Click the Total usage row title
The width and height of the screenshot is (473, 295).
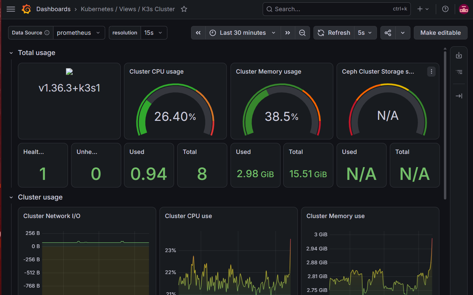pyautogui.click(x=37, y=53)
